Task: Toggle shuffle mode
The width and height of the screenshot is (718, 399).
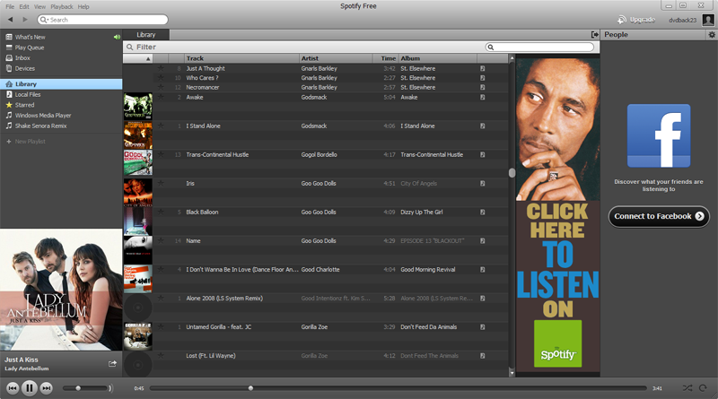Action: [687, 388]
